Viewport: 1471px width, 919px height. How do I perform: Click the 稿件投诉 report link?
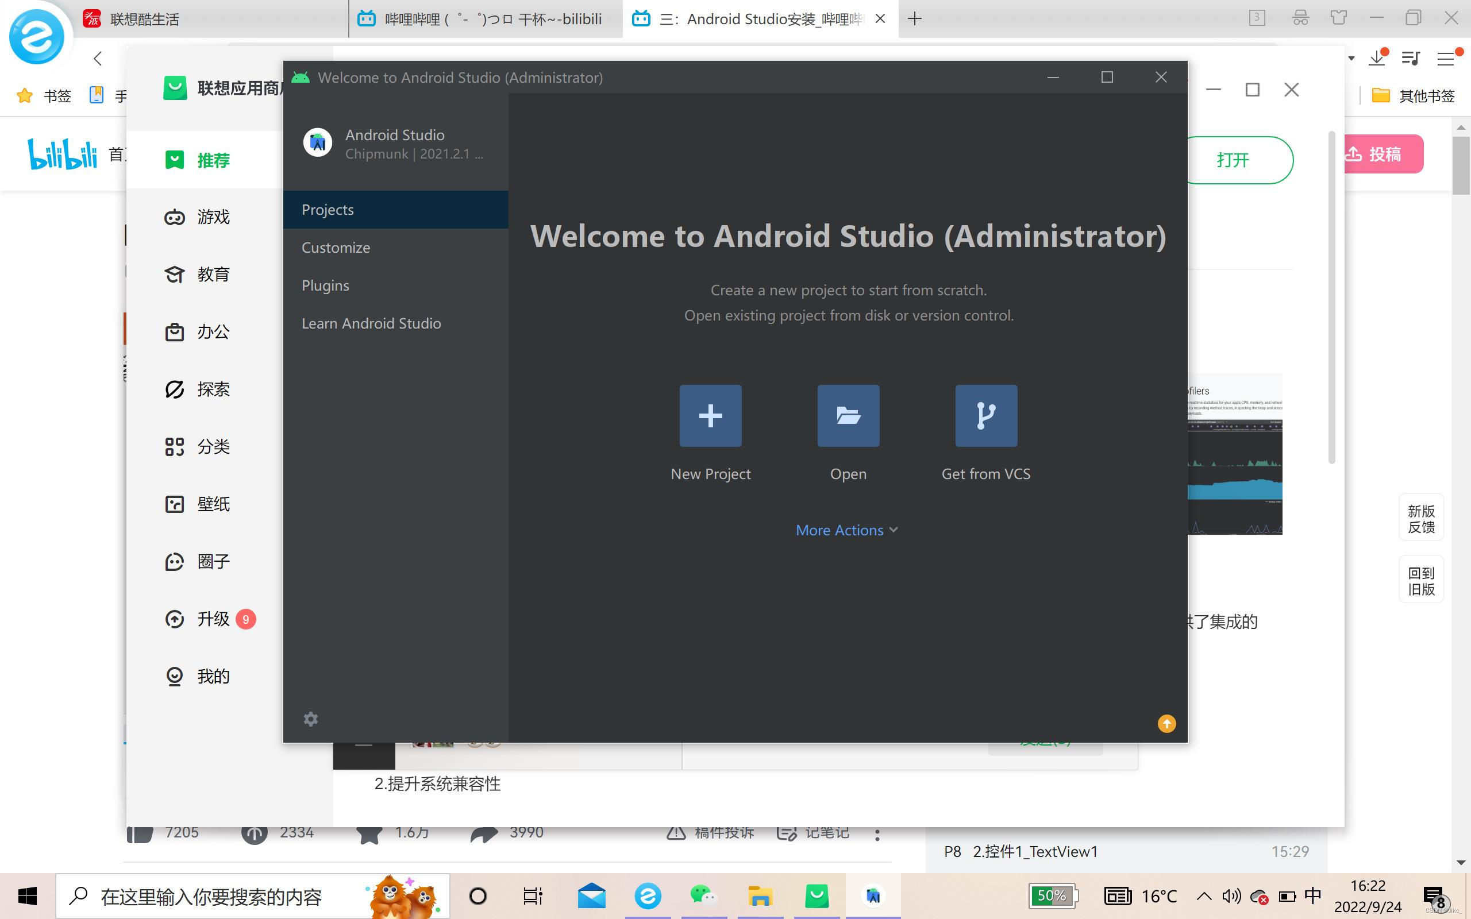point(710,832)
